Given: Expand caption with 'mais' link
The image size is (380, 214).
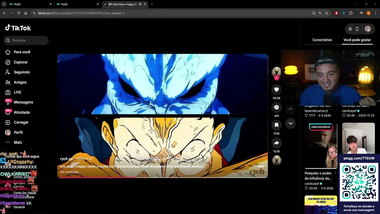Looking at the screenshot, I should coord(260,166).
